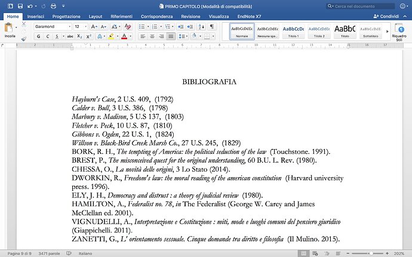Open feedback smiley icon

[402, 6]
